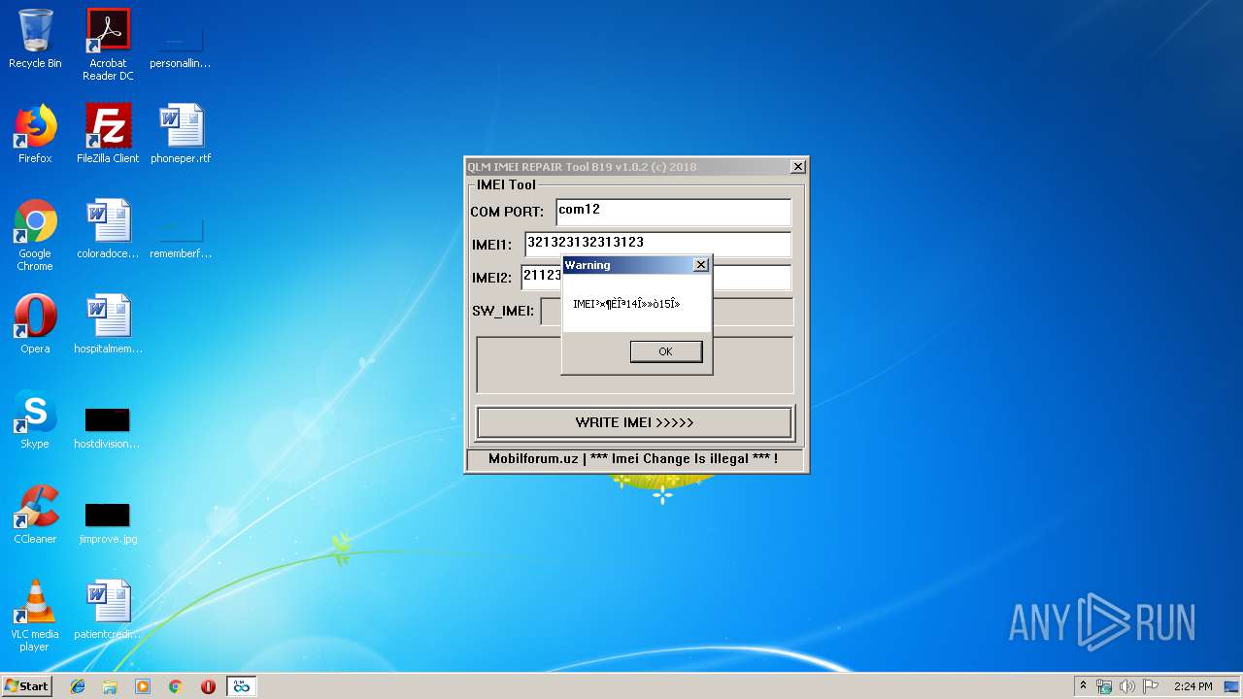The image size is (1243, 699).
Task: Open Internet Explorer in taskbar
Action: [78, 686]
